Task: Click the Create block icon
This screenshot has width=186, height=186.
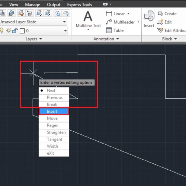Action: point(160,13)
